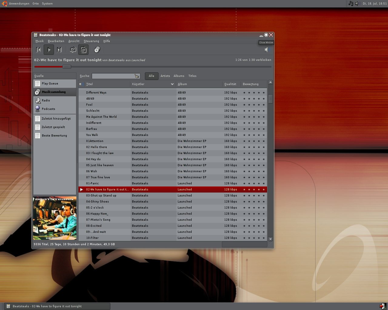Image resolution: width=388 pixels, height=310 pixels.
Task: Click the Beatsteaks taskbar window button
Action: (57, 306)
